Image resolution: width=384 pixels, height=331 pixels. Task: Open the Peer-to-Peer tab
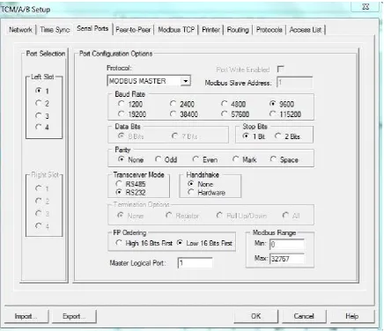pos(133,30)
